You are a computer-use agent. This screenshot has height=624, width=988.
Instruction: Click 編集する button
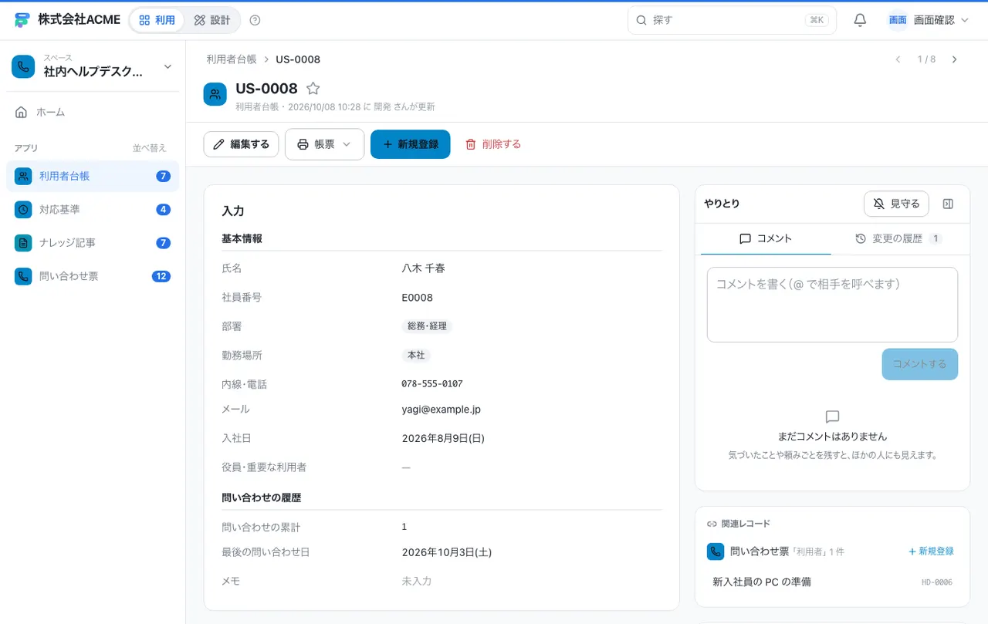[241, 144]
